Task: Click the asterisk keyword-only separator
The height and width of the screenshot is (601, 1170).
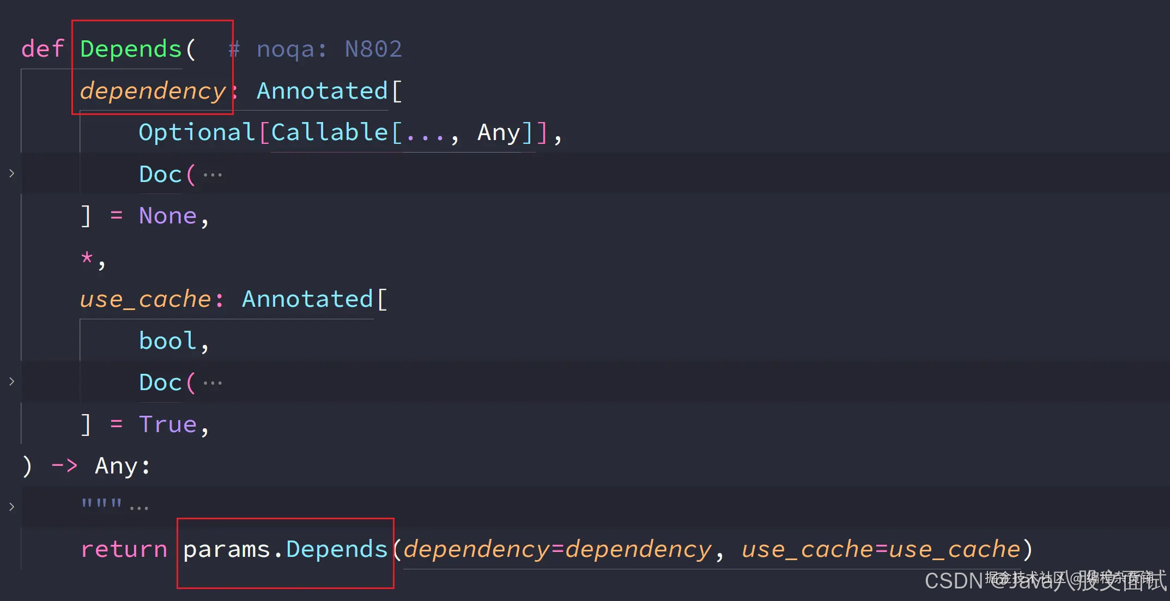Action: pyautogui.click(x=87, y=258)
